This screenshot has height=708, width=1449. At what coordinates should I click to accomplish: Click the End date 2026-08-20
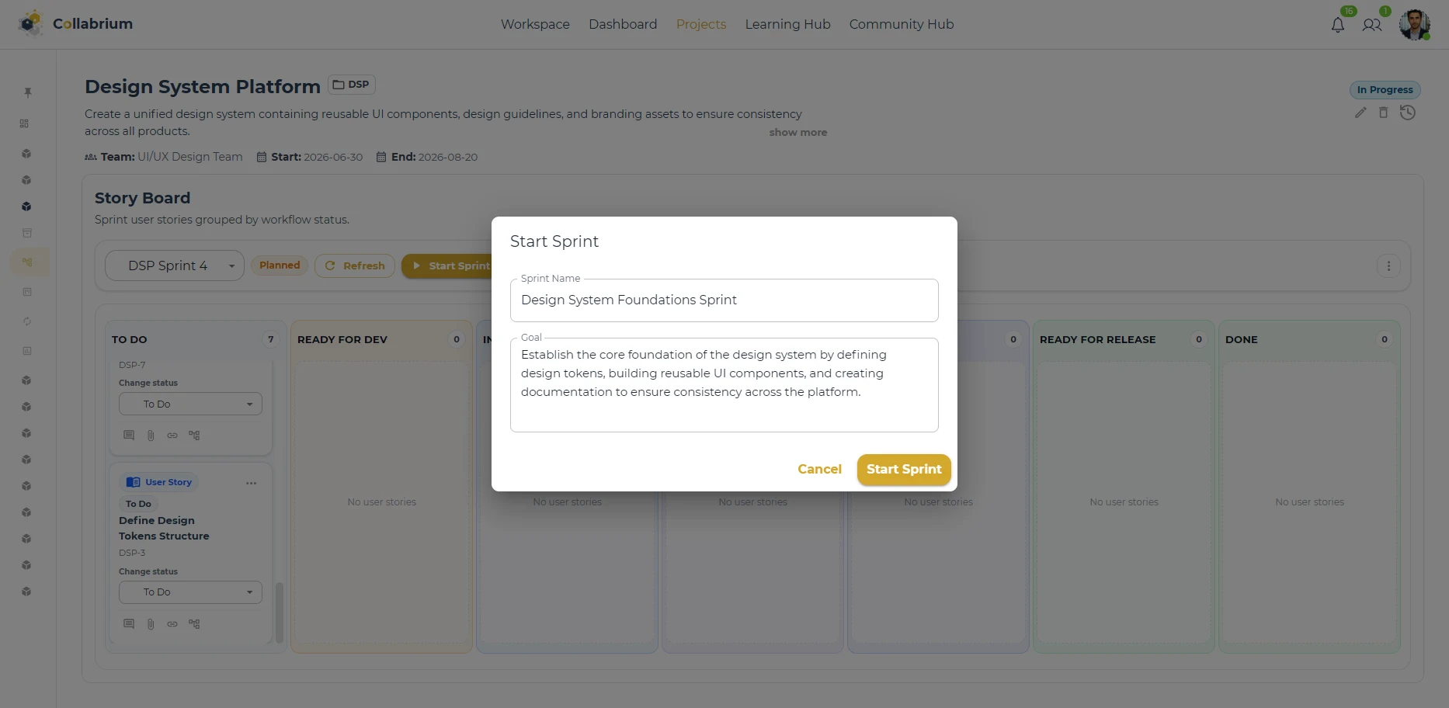point(427,157)
